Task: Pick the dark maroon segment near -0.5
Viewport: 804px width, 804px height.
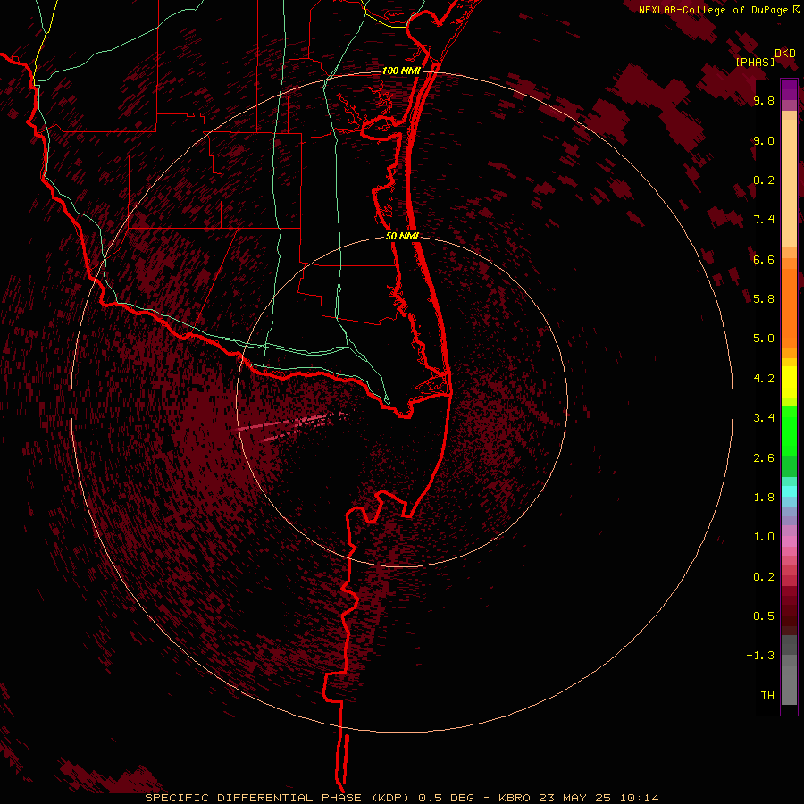Action: point(789,616)
